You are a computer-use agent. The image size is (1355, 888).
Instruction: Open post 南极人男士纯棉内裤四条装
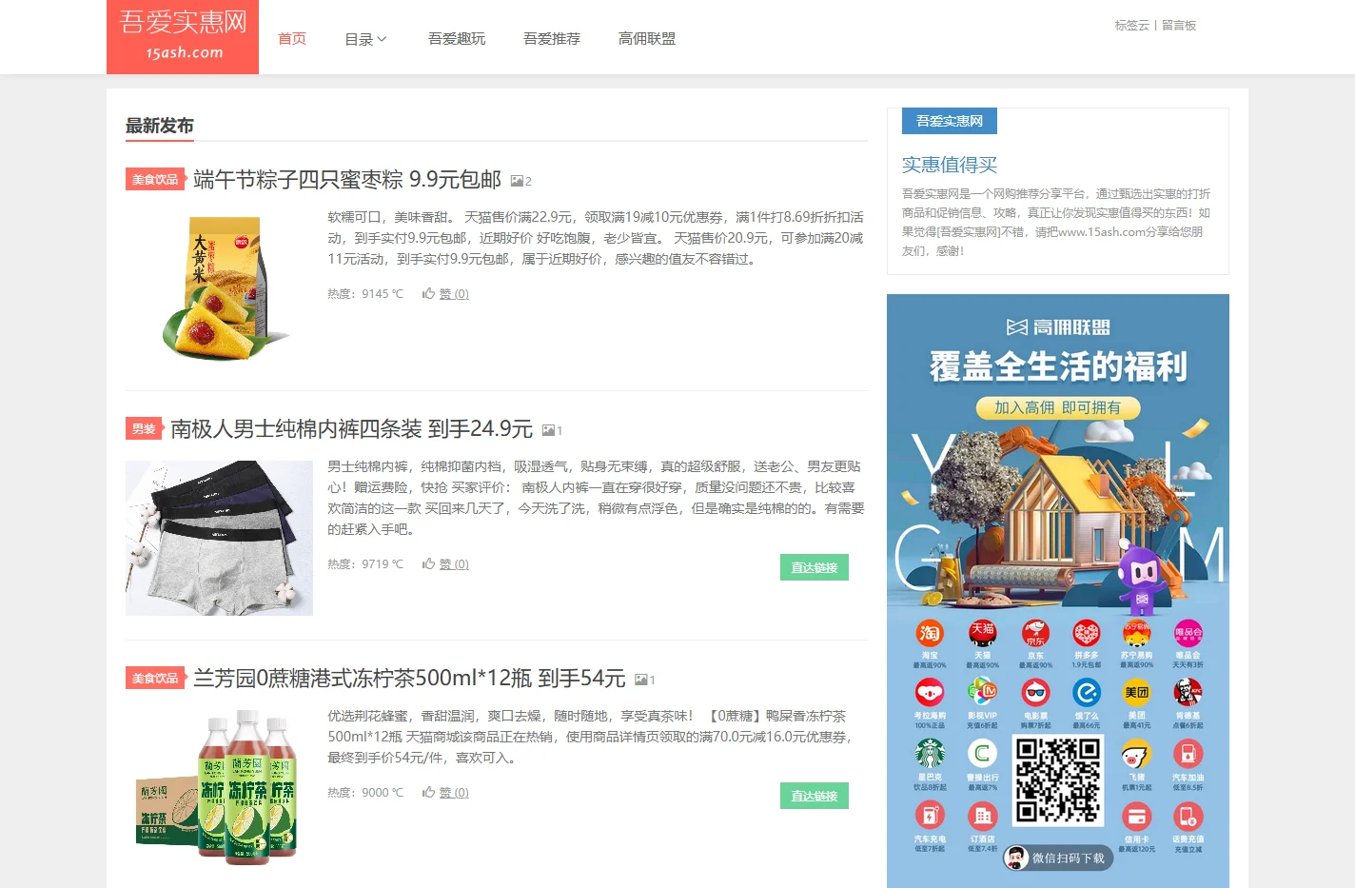point(351,429)
